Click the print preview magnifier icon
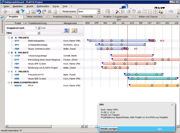 pyautogui.click(x=55, y=11)
